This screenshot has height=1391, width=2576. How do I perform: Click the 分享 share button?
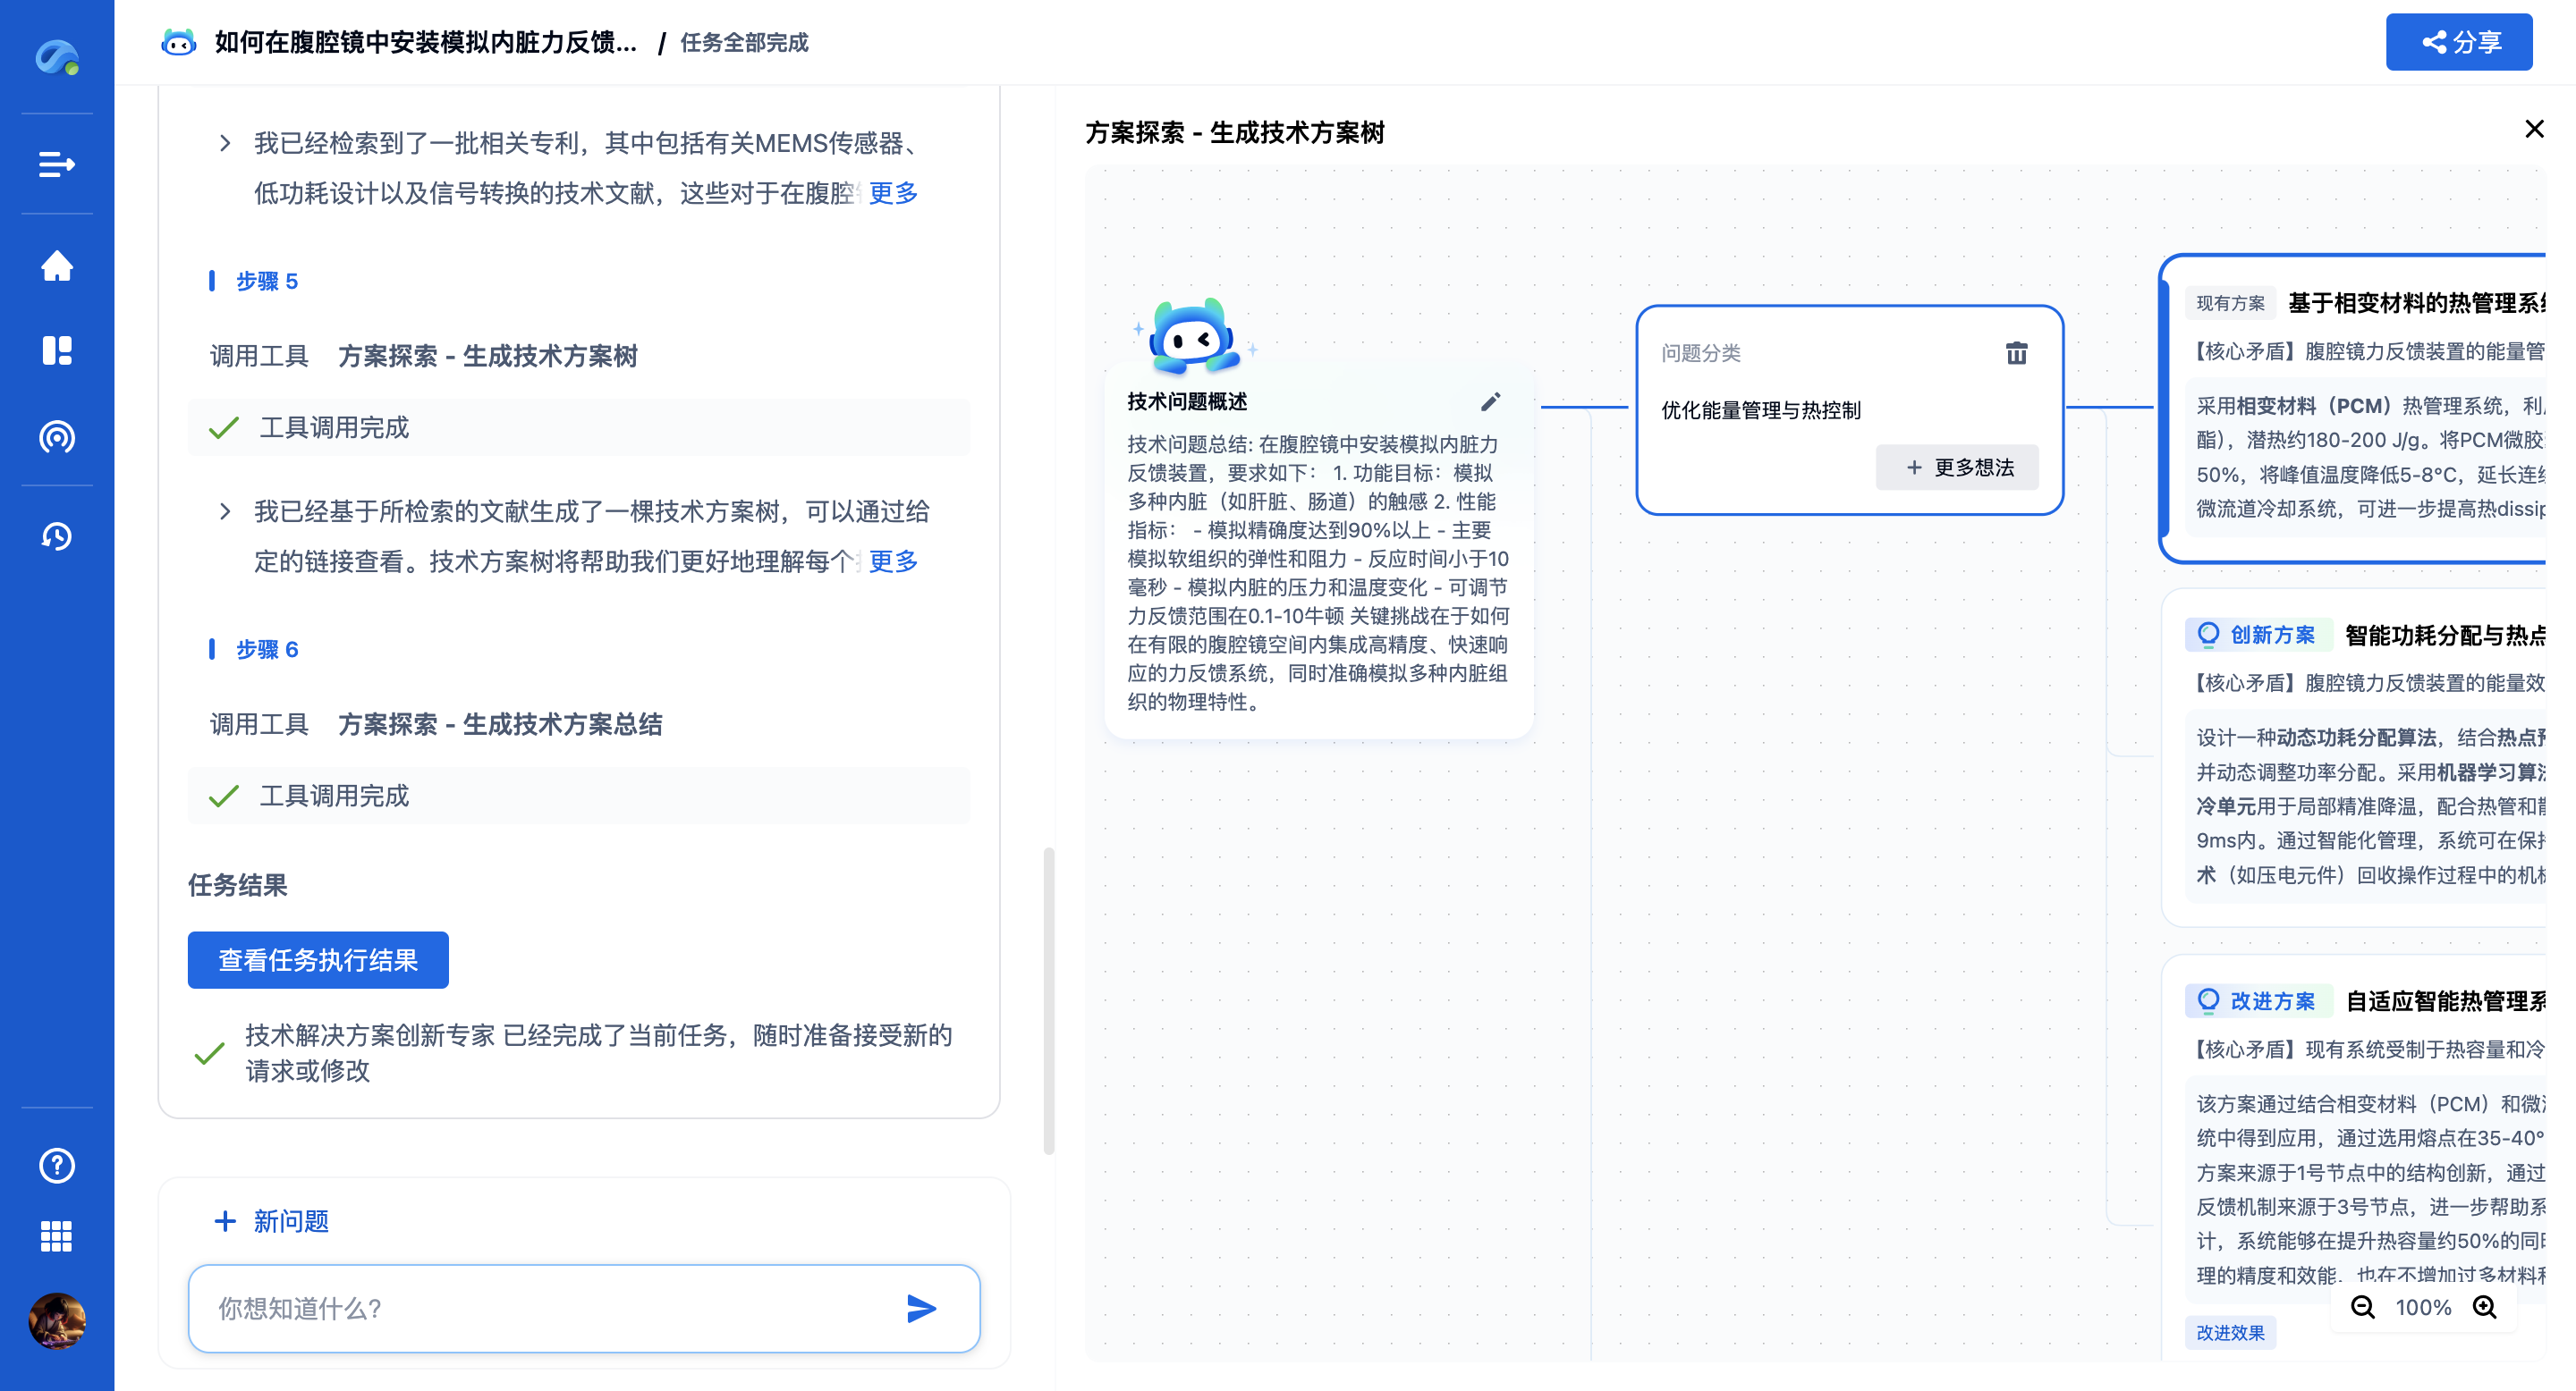tap(2458, 42)
